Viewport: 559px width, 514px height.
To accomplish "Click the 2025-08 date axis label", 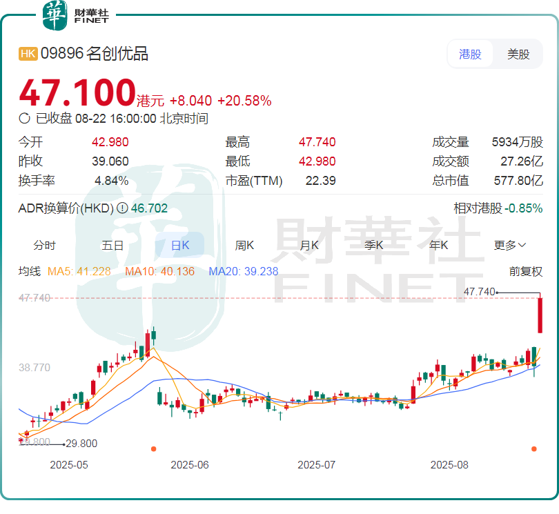I will pos(449,465).
